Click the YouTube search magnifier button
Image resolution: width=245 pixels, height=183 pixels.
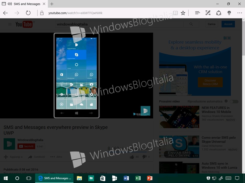tap(191, 24)
